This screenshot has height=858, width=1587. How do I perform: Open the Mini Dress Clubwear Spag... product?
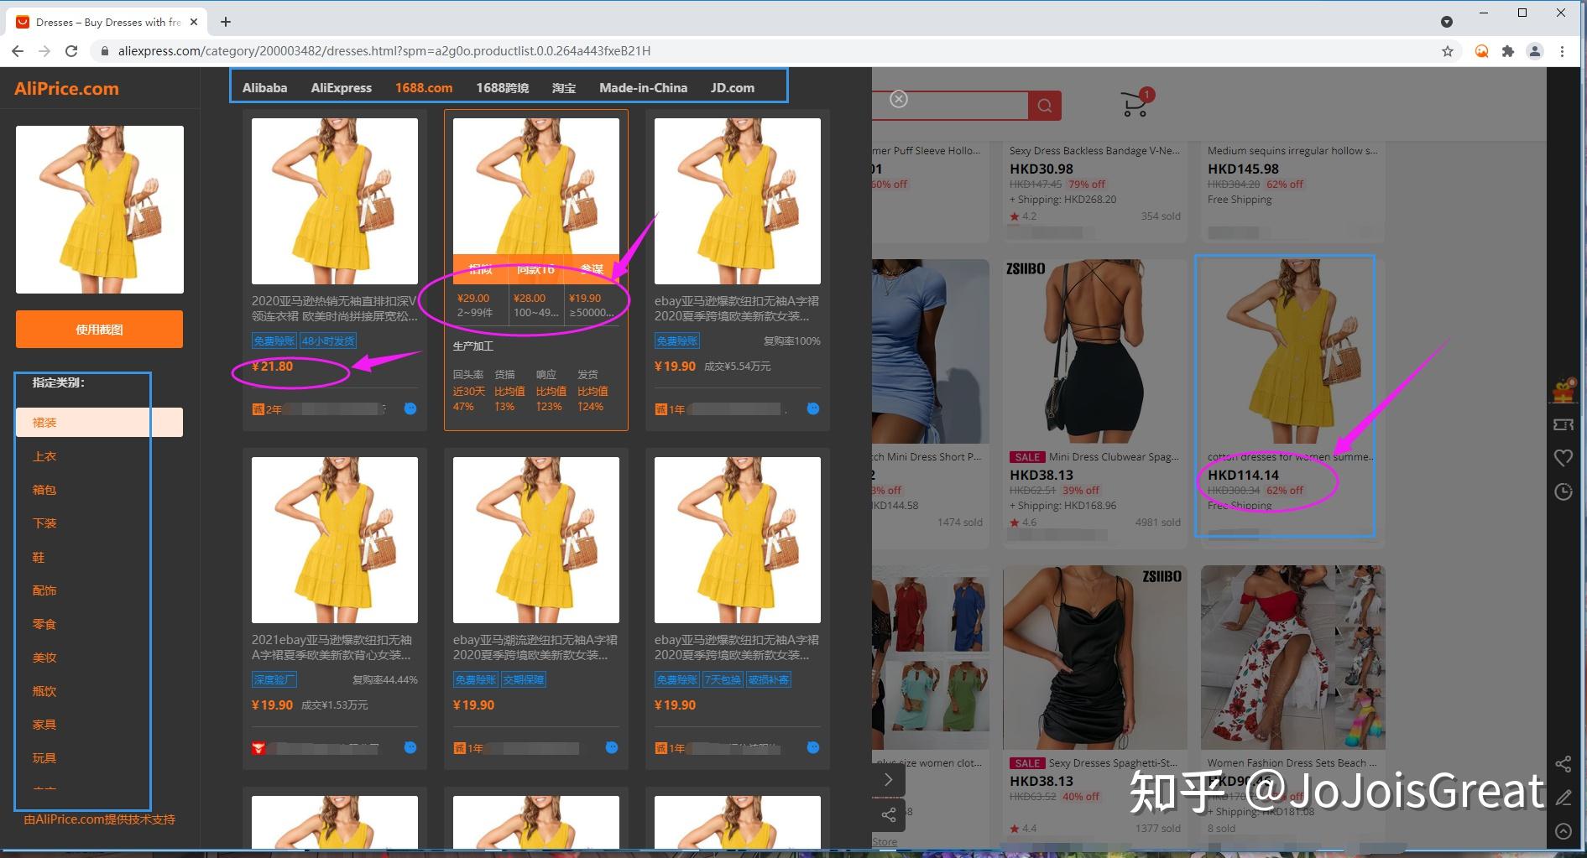[x=1114, y=457]
